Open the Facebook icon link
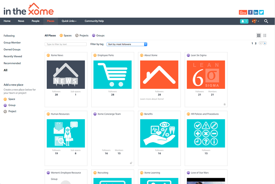Screen dimensions: 275x184 pyautogui.click(x=250, y=12)
